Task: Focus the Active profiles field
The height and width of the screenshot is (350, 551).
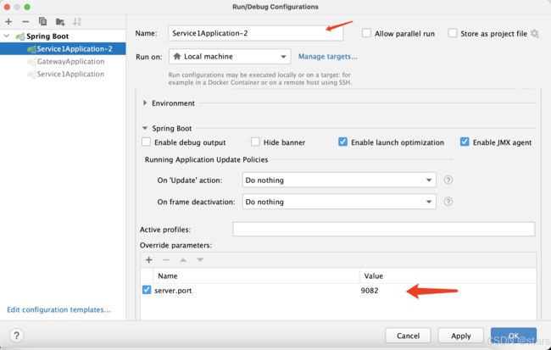Action: coord(384,229)
